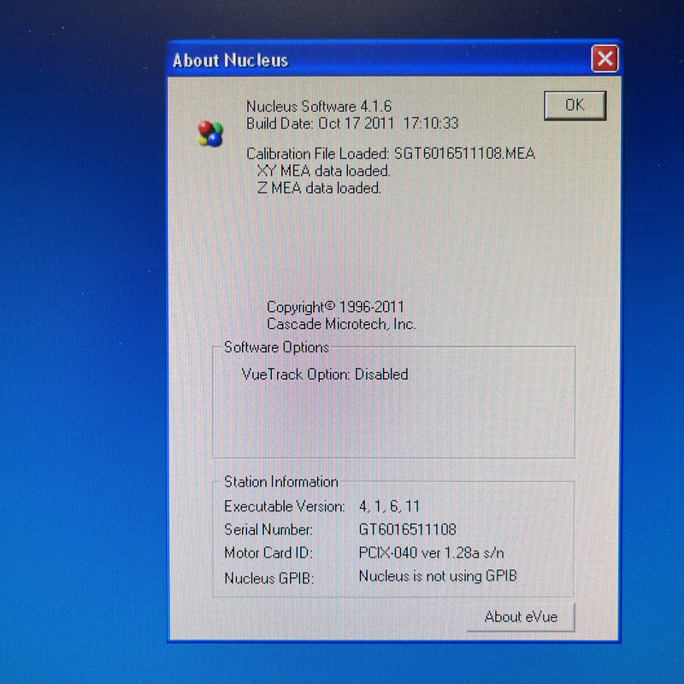The image size is (684, 684).
Task: Open the About eVue dialog
Action: 521,616
